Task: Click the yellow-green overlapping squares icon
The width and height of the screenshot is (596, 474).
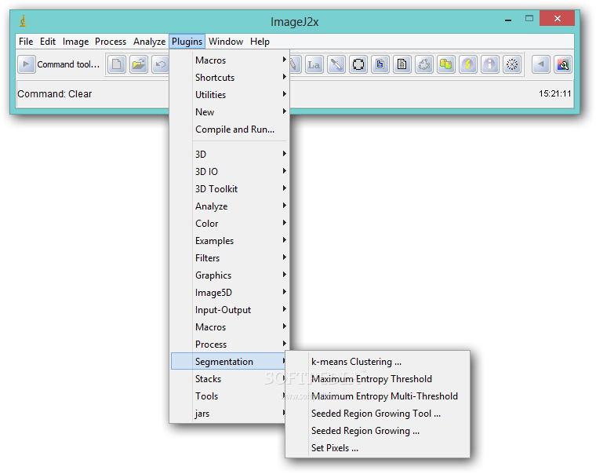Action: point(446,64)
